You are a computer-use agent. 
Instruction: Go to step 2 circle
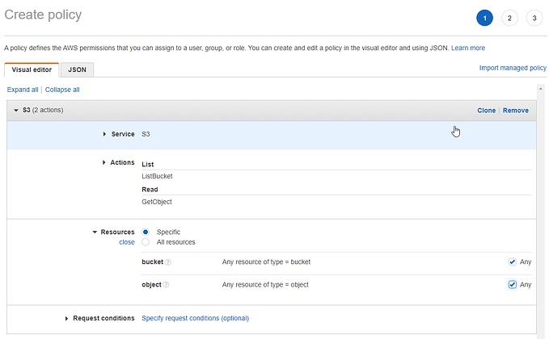click(509, 18)
